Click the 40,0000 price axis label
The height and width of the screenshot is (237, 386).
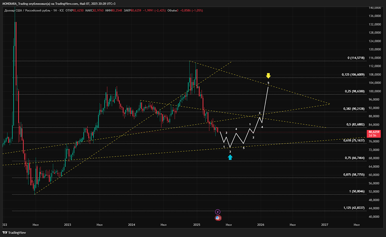[374, 217]
